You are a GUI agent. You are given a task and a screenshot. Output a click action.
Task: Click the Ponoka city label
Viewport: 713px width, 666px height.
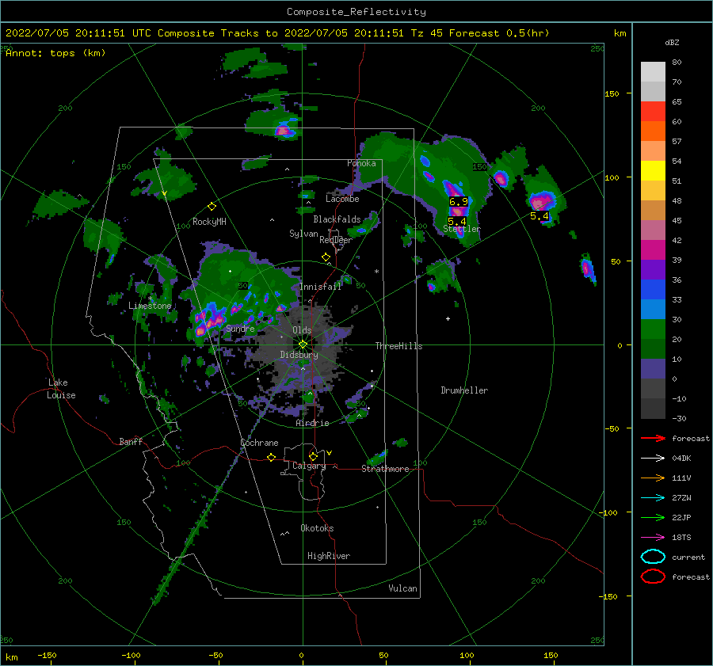click(361, 163)
